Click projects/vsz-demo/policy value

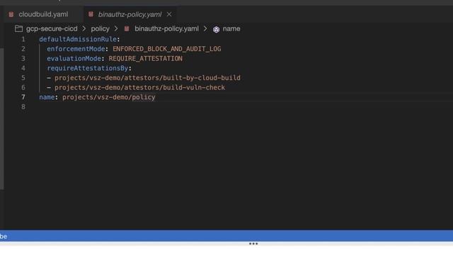(108, 97)
